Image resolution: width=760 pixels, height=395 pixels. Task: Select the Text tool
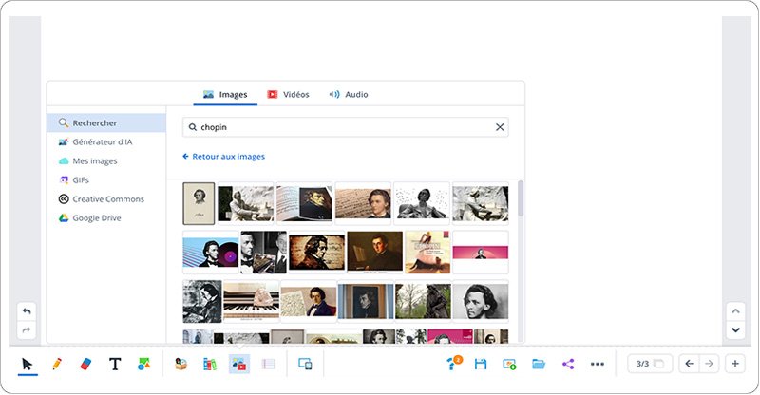pos(115,364)
